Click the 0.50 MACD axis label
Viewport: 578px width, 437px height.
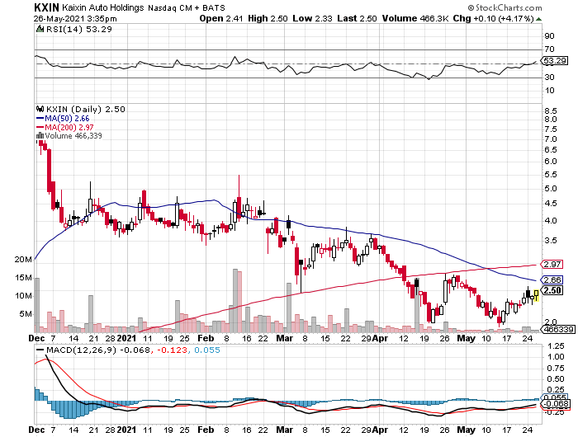pos(557,379)
